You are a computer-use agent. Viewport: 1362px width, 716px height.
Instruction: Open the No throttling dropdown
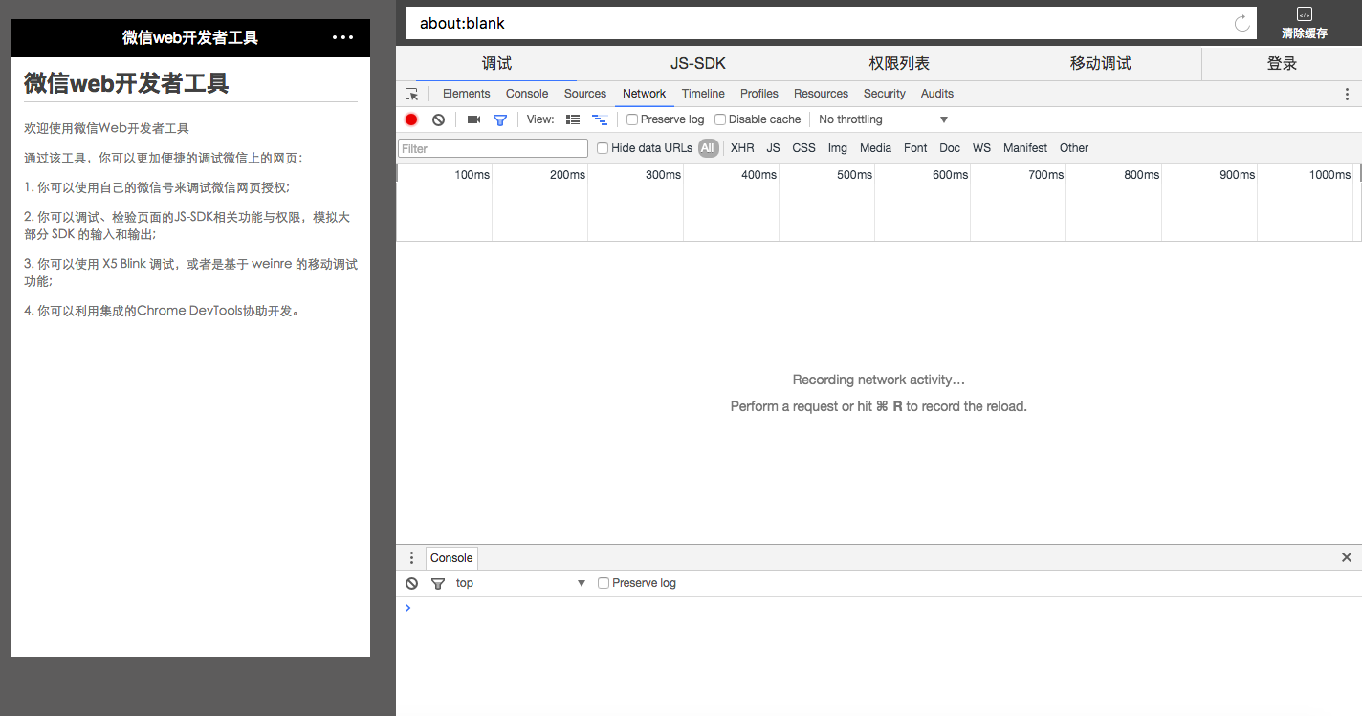click(x=883, y=119)
